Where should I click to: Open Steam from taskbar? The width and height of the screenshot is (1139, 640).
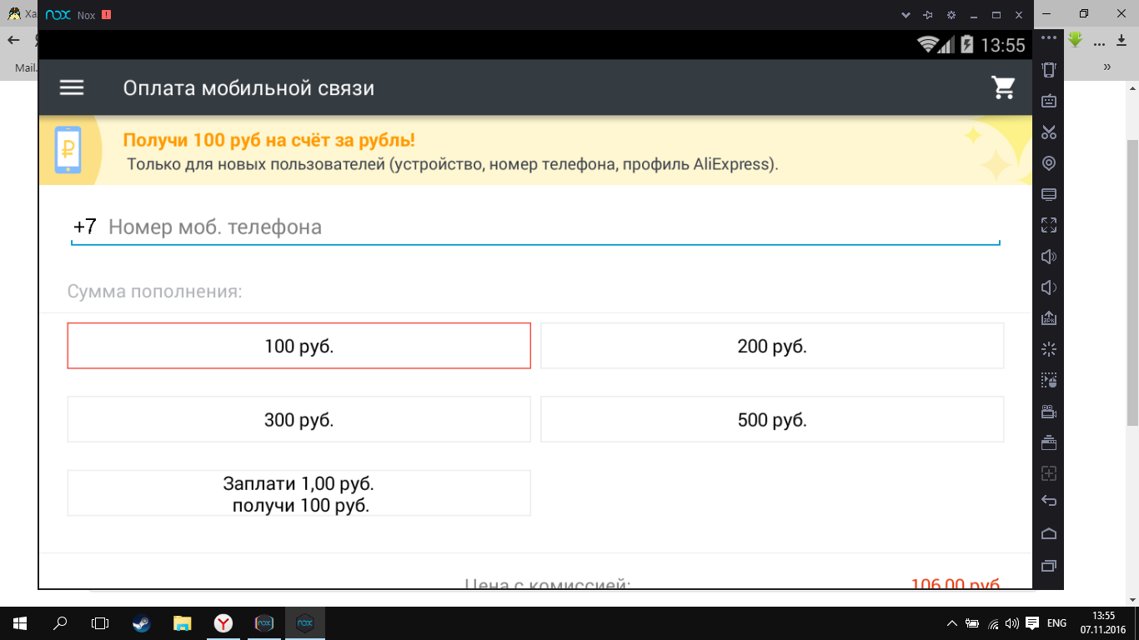(141, 622)
